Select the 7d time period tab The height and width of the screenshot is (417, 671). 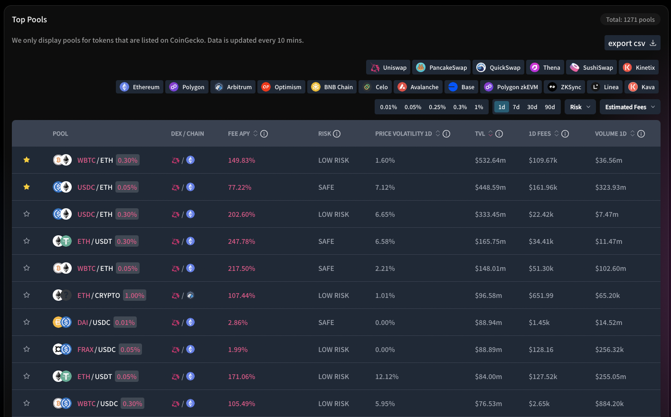pos(516,107)
